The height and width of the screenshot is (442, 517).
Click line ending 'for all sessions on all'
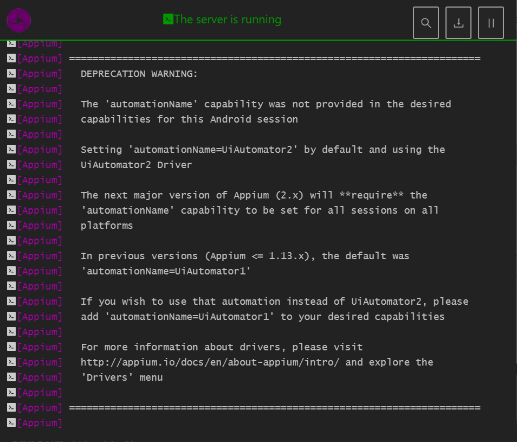pyautogui.click(x=260, y=210)
